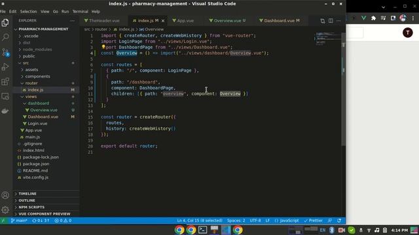
Task: Collapse the router folder
Action: (x=31, y=83)
